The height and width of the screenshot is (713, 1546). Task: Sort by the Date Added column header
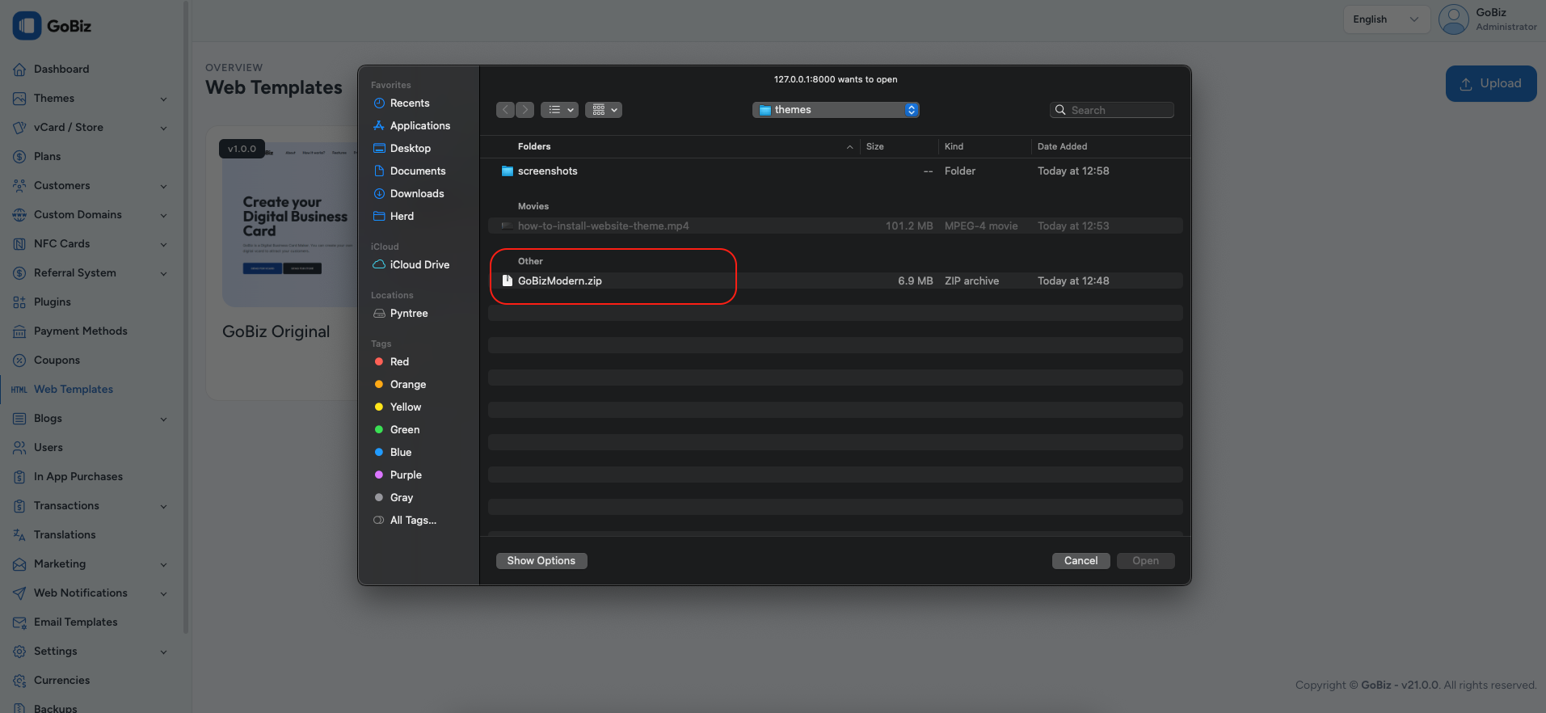point(1062,146)
